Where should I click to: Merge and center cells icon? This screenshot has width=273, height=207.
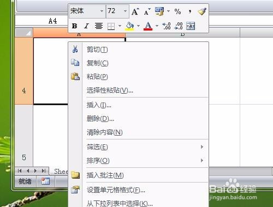[x=191, y=26]
